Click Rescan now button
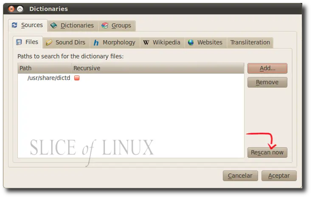 tap(267, 152)
